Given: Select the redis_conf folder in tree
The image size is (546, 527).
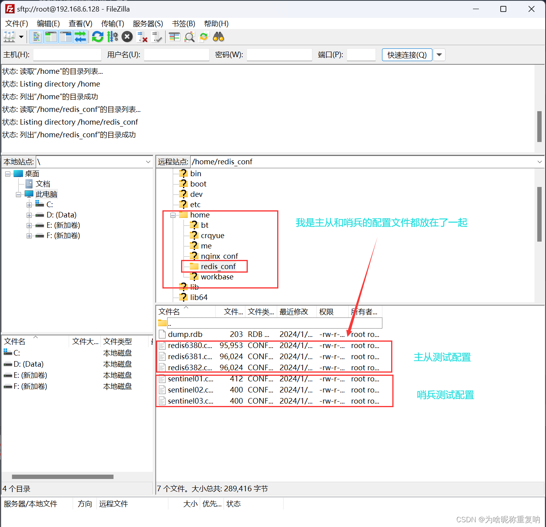Looking at the screenshot, I should 218,266.
